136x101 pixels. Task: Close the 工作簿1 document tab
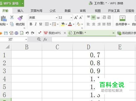(x=113, y=33)
